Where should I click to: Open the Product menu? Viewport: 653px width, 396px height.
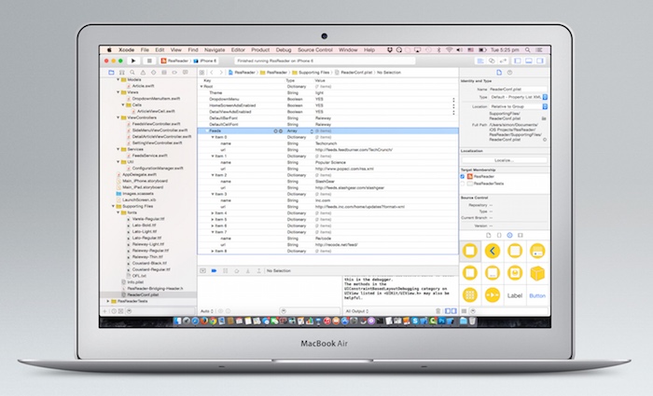260,48
